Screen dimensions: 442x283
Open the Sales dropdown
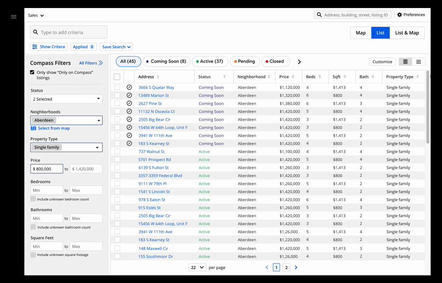pyautogui.click(x=36, y=15)
